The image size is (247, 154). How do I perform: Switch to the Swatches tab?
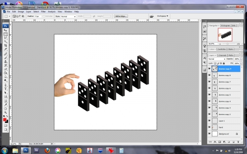tap(221, 49)
